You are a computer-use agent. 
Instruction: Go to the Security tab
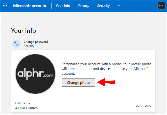point(103,6)
